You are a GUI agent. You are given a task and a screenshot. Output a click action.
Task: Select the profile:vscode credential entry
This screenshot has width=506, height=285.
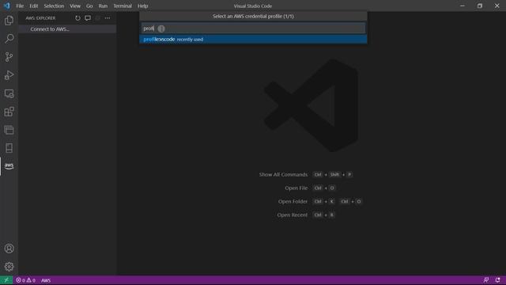pos(253,40)
